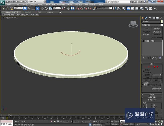The width and height of the screenshot is (164, 126).
Task: Switch to the Hierarchy command panel tab
Action: coord(150,18)
